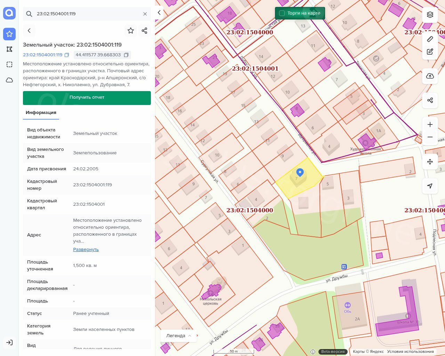Click the edit drawing tool icon

point(430,51)
